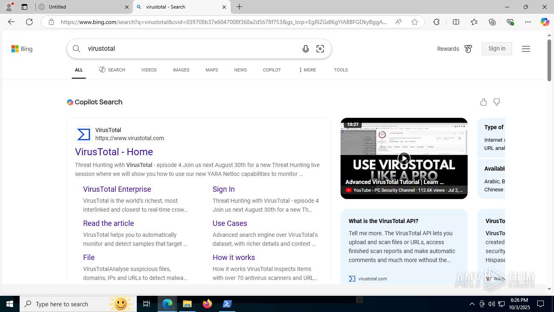Open the Favorites list
Viewport: 554px width, 312px height.
474,22
